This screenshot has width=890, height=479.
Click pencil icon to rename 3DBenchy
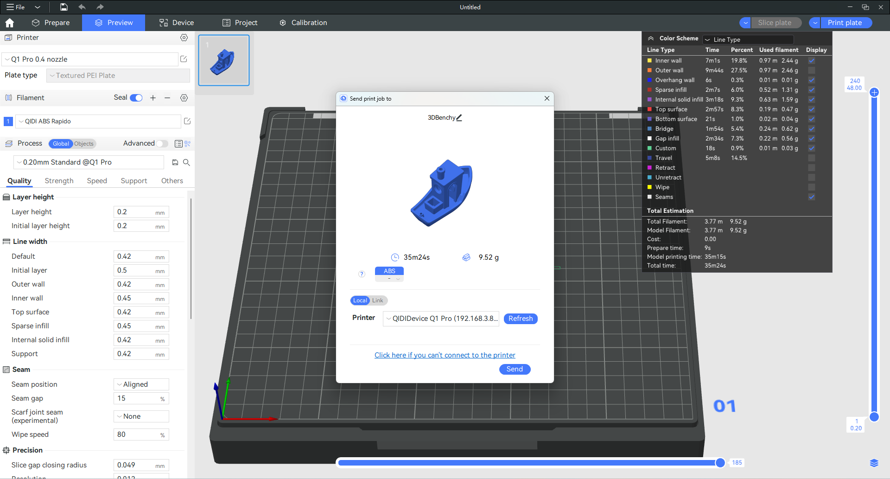(x=459, y=118)
